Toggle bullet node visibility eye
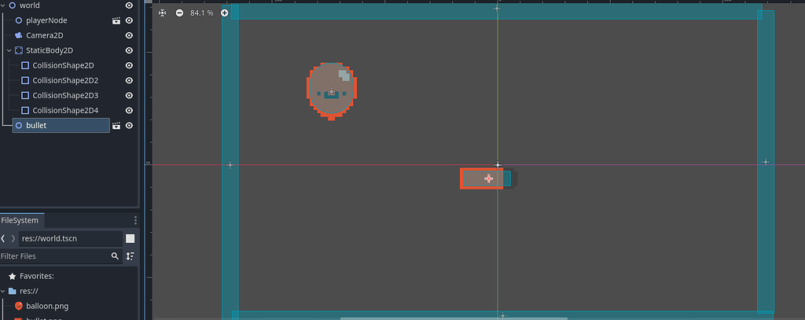This screenshot has width=805, height=320. point(130,125)
